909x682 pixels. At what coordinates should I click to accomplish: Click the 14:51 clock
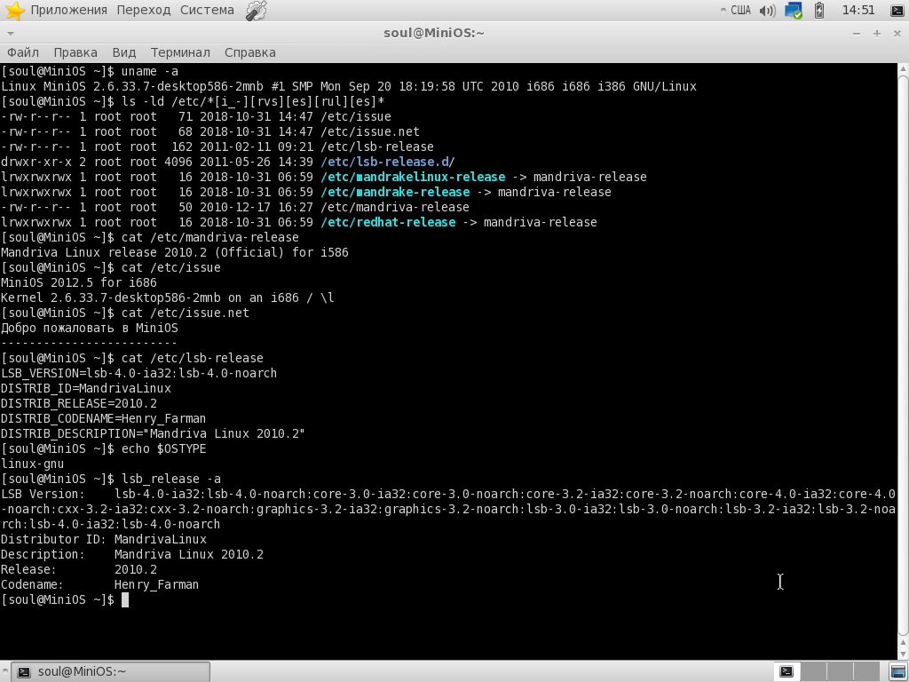(x=858, y=11)
